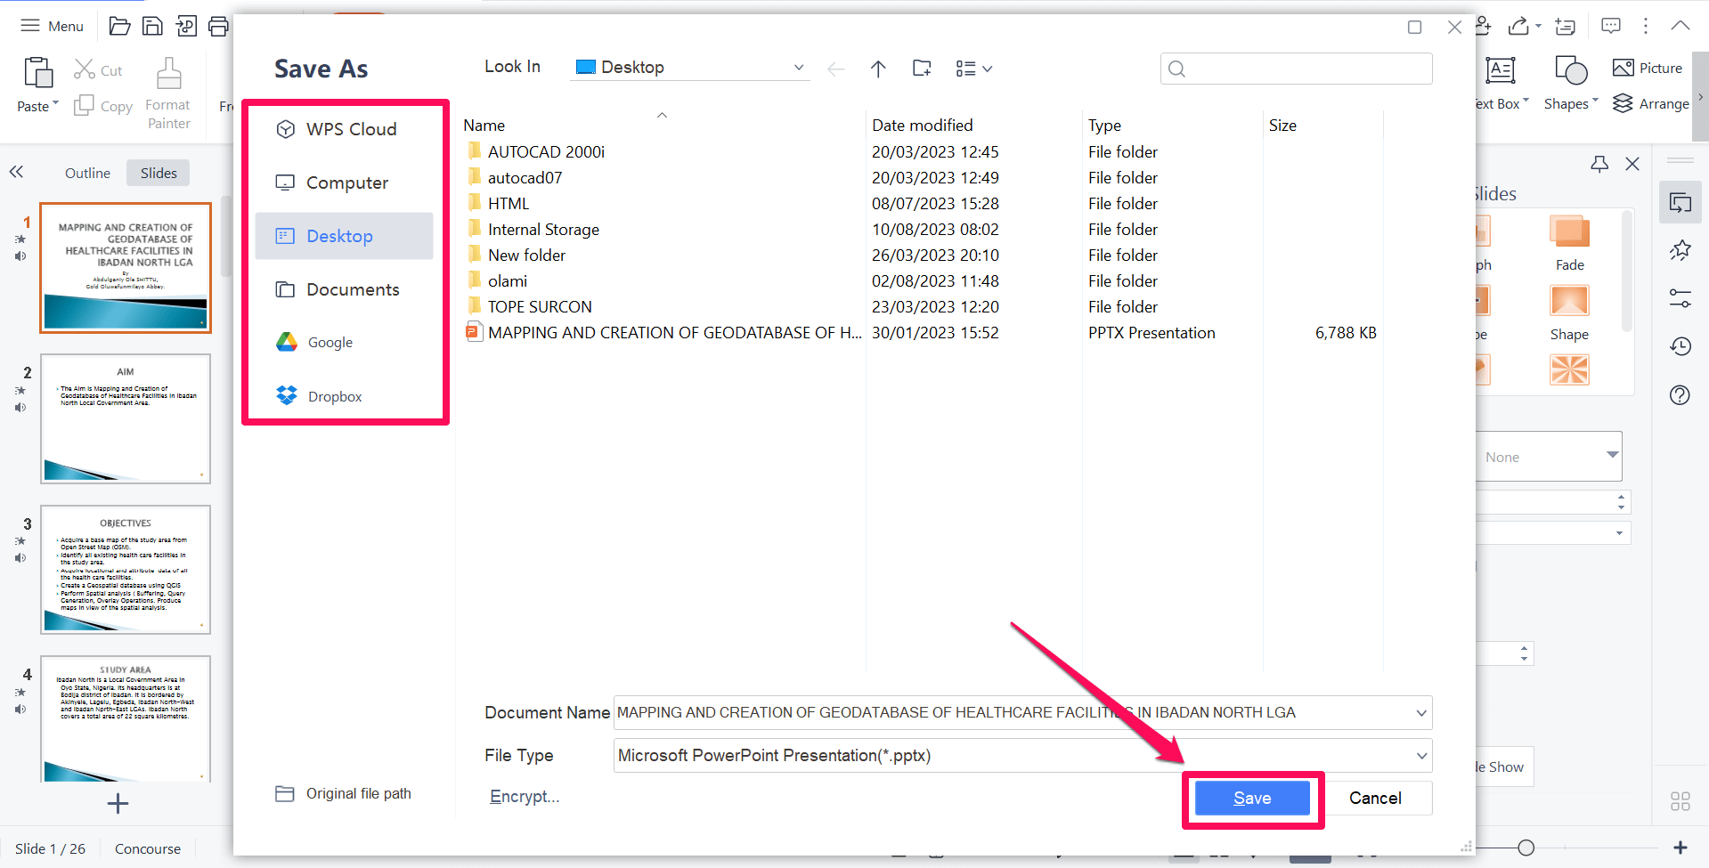Screen dimensions: 1709x868
Task: Mute the audio on slide 2
Action: pyautogui.click(x=20, y=408)
